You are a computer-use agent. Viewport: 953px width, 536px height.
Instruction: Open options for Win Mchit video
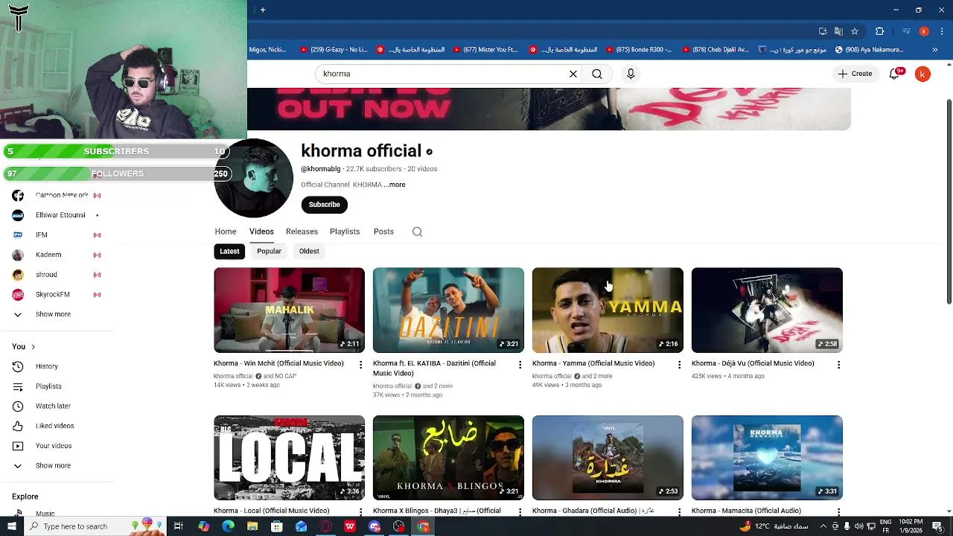point(361,365)
